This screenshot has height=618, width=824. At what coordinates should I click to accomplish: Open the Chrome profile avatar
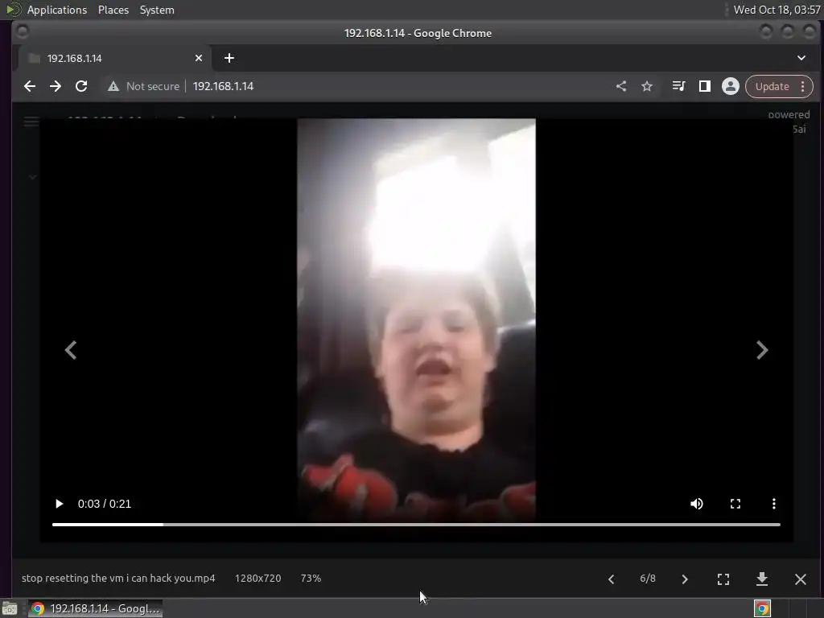(x=731, y=86)
